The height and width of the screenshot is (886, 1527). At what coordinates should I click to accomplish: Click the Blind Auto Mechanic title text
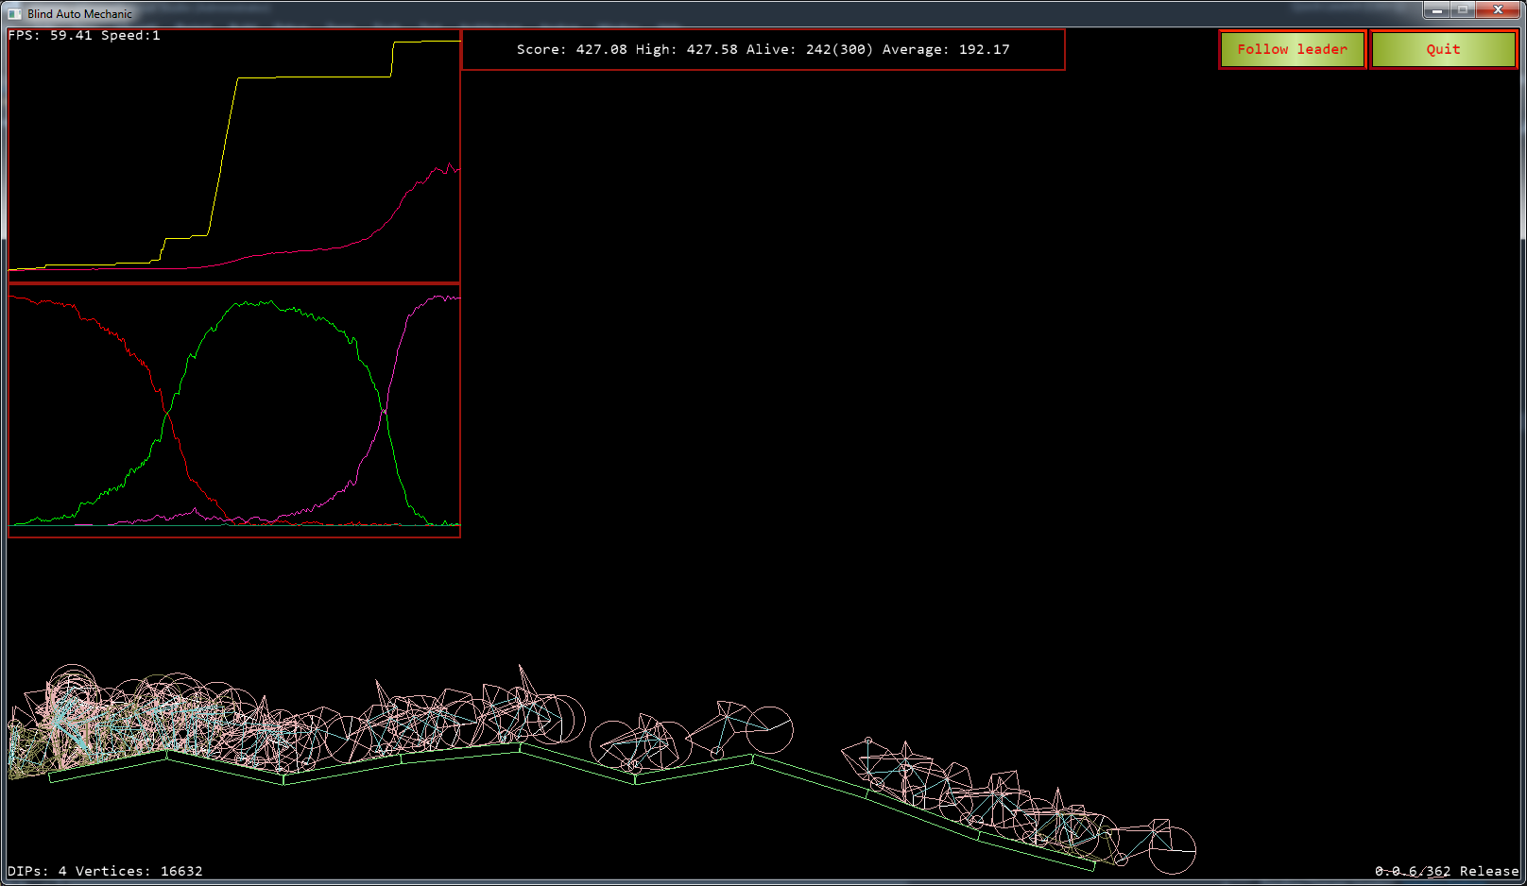tap(79, 14)
